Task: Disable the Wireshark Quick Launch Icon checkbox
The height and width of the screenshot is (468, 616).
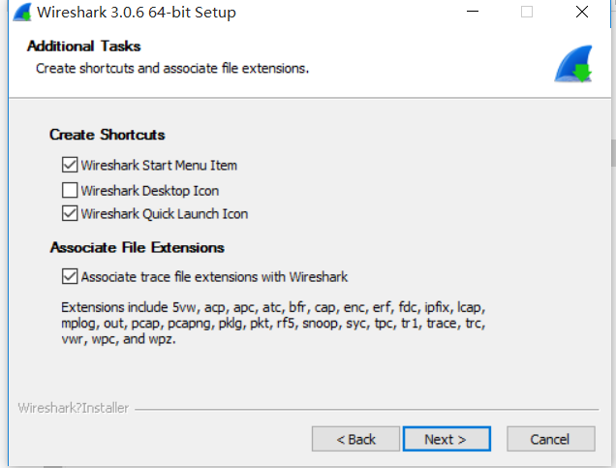Action: click(x=70, y=214)
